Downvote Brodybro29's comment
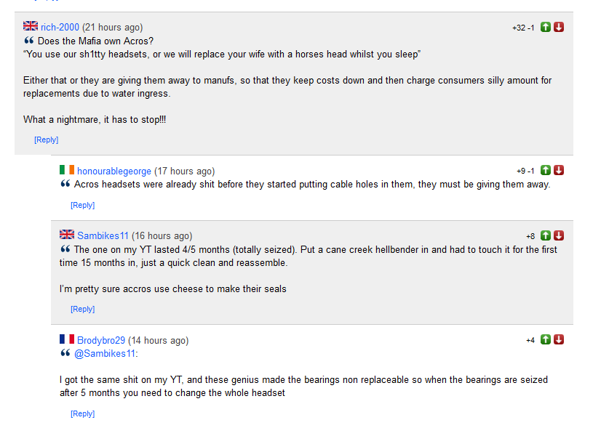The image size is (593, 428). coord(559,339)
